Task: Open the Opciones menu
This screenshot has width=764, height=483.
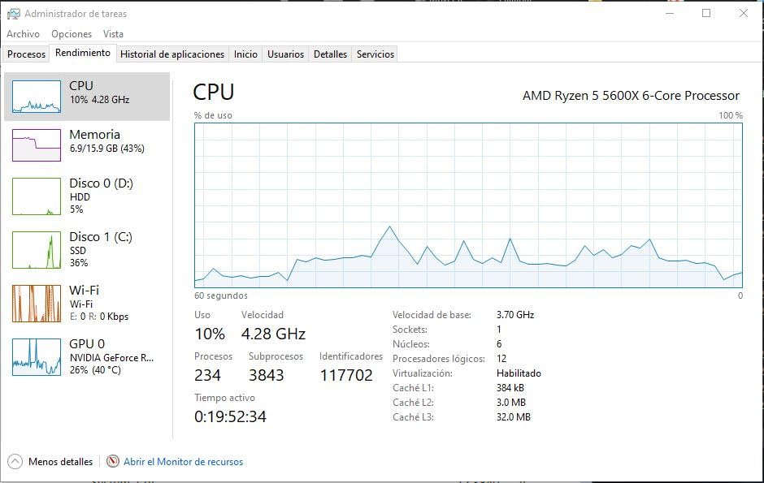Action: pyautogui.click(x=72, y=34)
